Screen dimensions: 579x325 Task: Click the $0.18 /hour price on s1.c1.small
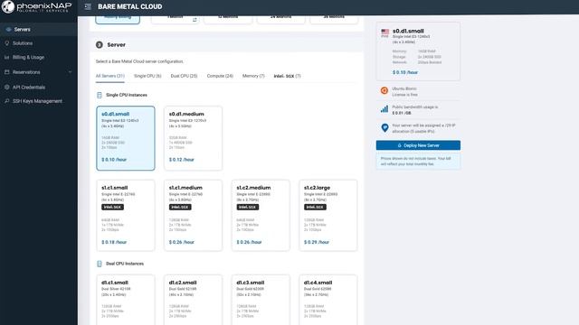[114, 242]
